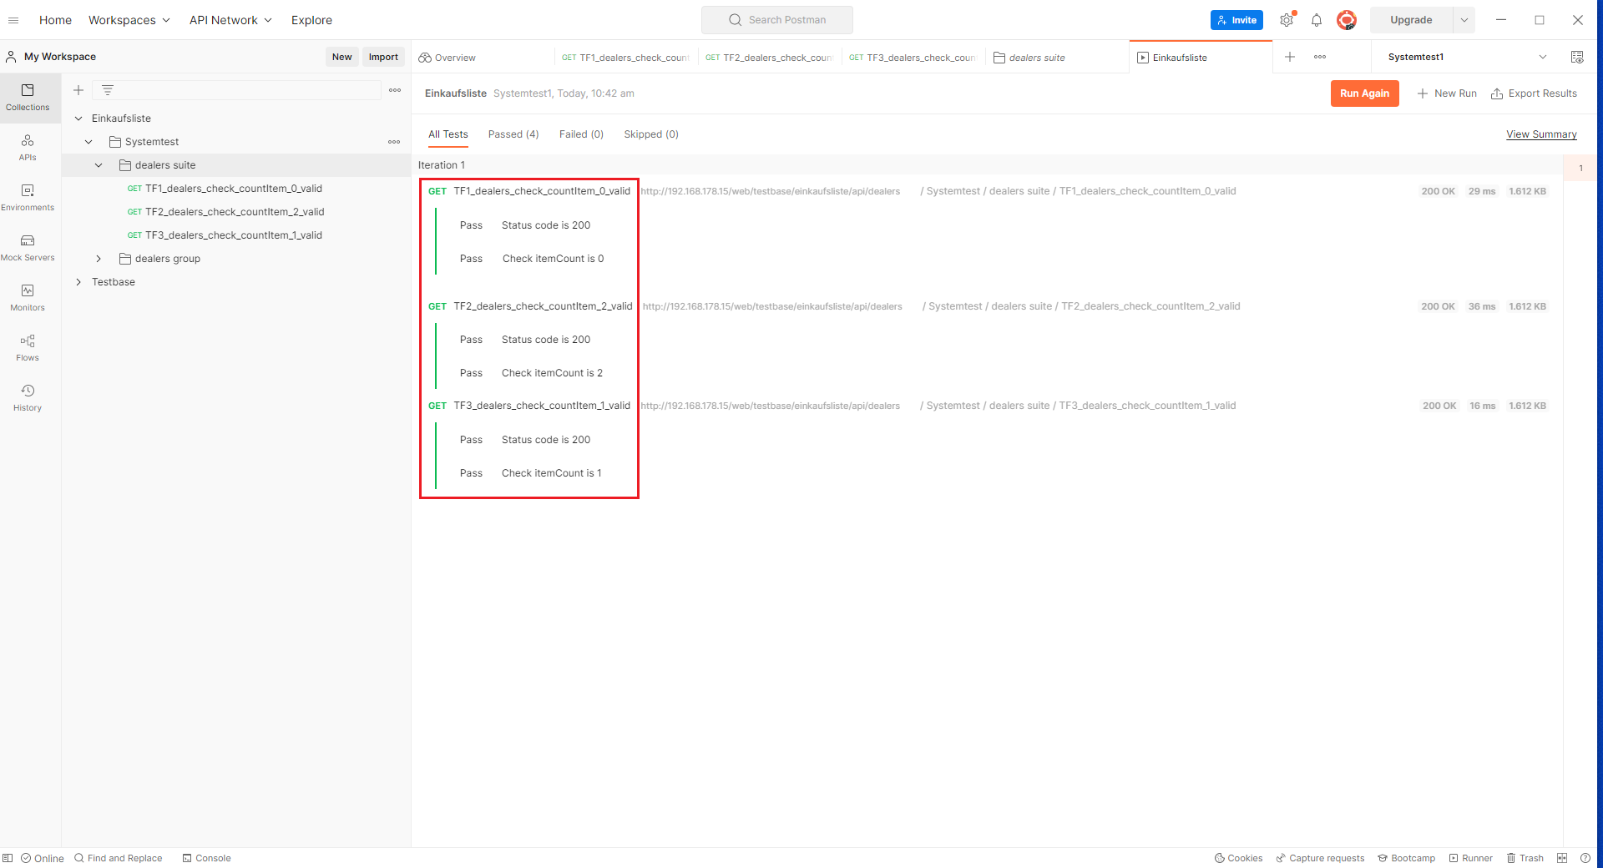The width and height of the screenshot is (1603, 868).
Task: Click the settings gear icon
Action: [1287, 20]
